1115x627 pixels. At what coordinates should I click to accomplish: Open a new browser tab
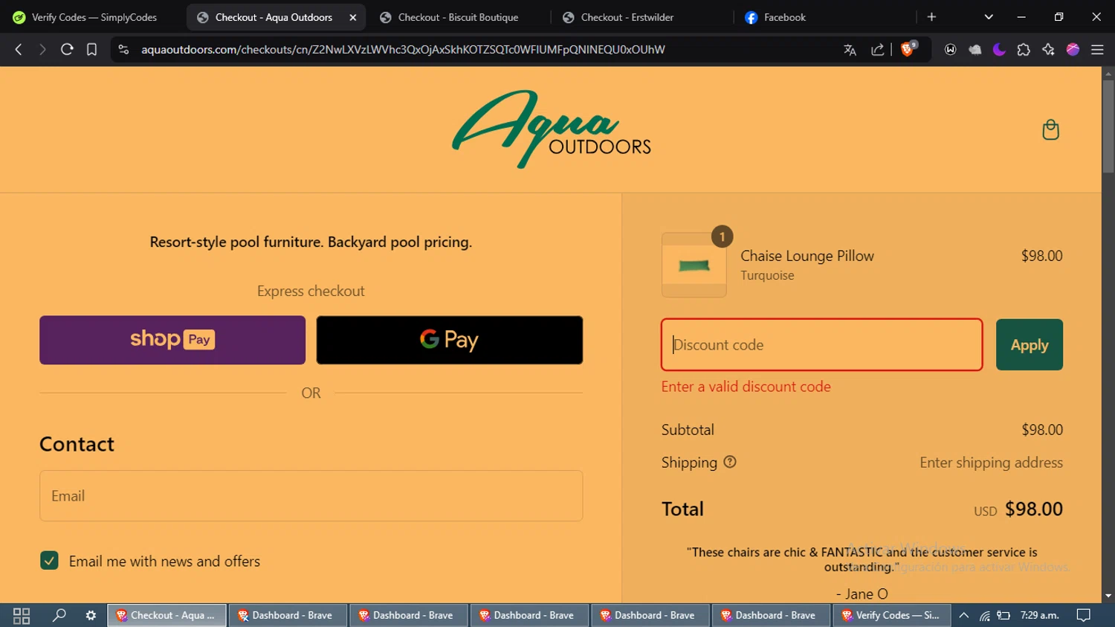[931, 17]
